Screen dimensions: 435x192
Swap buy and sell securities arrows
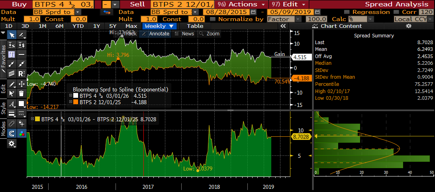click(107, 12)
